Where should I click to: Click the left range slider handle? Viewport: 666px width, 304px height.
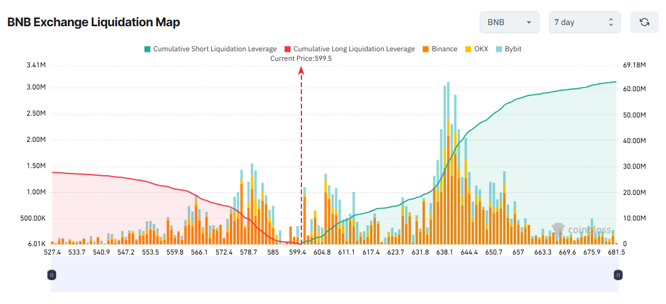(x=52, y=275)
